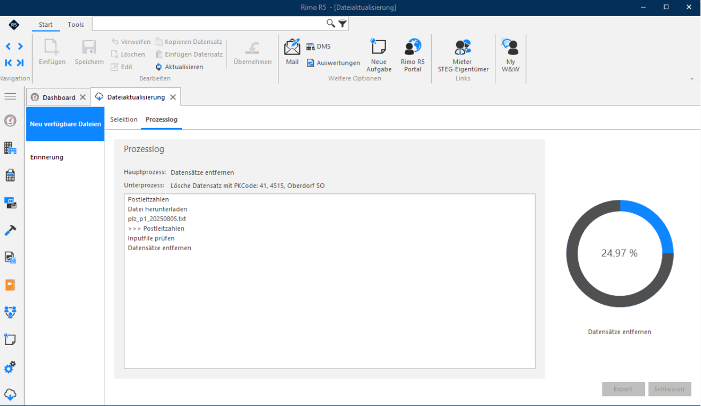Click the Auswertungen reports icon
Screen dimensions: 701x406
333,63
